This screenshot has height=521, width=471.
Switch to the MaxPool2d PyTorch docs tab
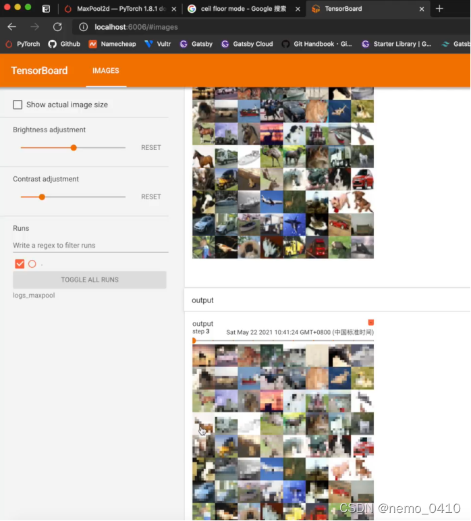[x=120, y=9]
